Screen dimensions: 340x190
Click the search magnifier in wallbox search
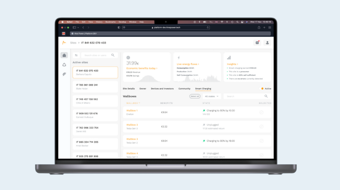click(266, 96)
